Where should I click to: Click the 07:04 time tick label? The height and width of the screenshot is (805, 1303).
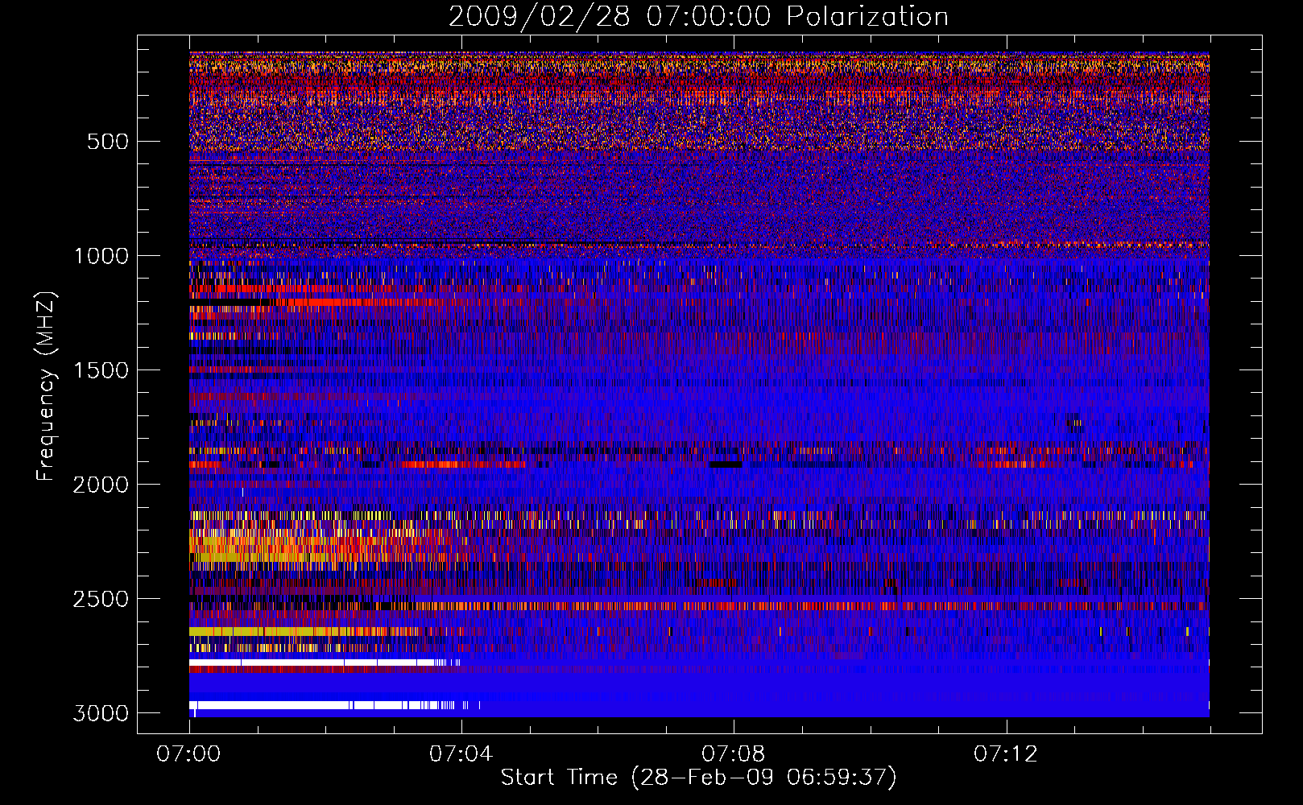461,754
